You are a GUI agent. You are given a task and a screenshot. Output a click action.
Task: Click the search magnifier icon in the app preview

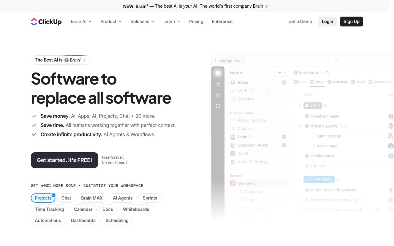coord(337,61)
